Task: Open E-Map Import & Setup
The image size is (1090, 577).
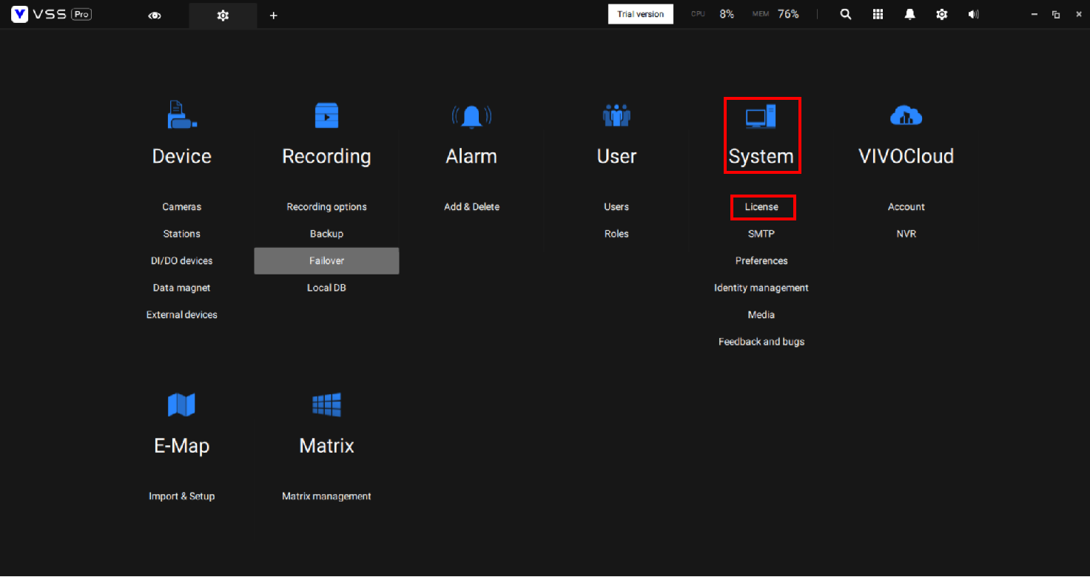Action: click(181, 496)
